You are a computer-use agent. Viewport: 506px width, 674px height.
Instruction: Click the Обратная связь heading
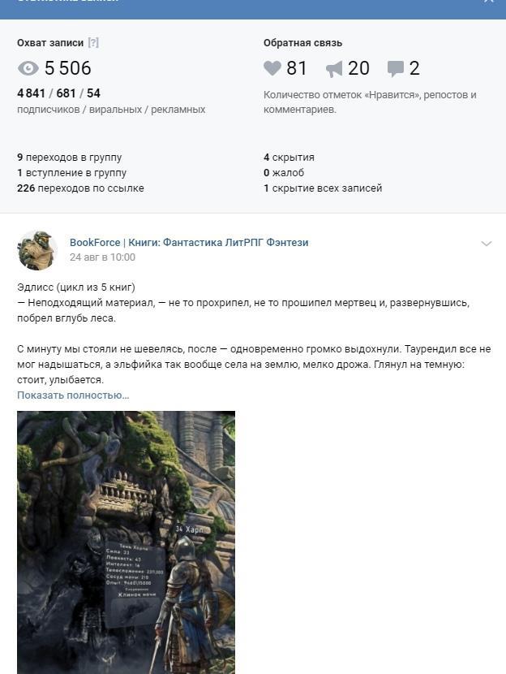pos(302,43)
